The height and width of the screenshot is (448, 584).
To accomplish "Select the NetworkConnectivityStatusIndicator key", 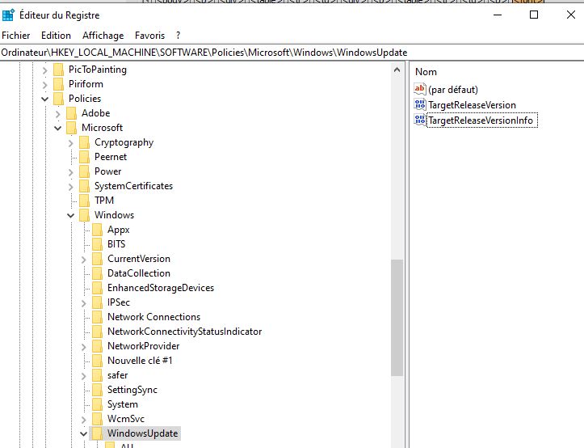I will [184, 332].
